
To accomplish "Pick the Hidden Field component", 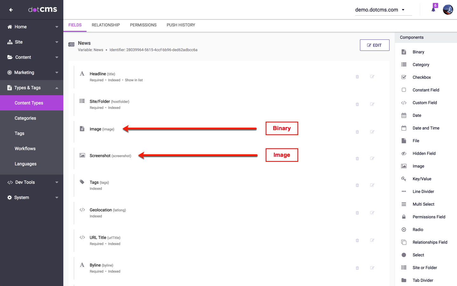I will point(424,153).
